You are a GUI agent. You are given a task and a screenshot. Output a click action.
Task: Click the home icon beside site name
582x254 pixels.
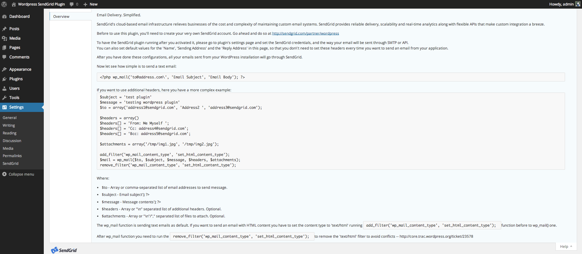(14, 4)
